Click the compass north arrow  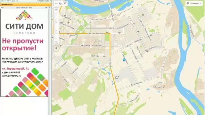tap(56, 48)
